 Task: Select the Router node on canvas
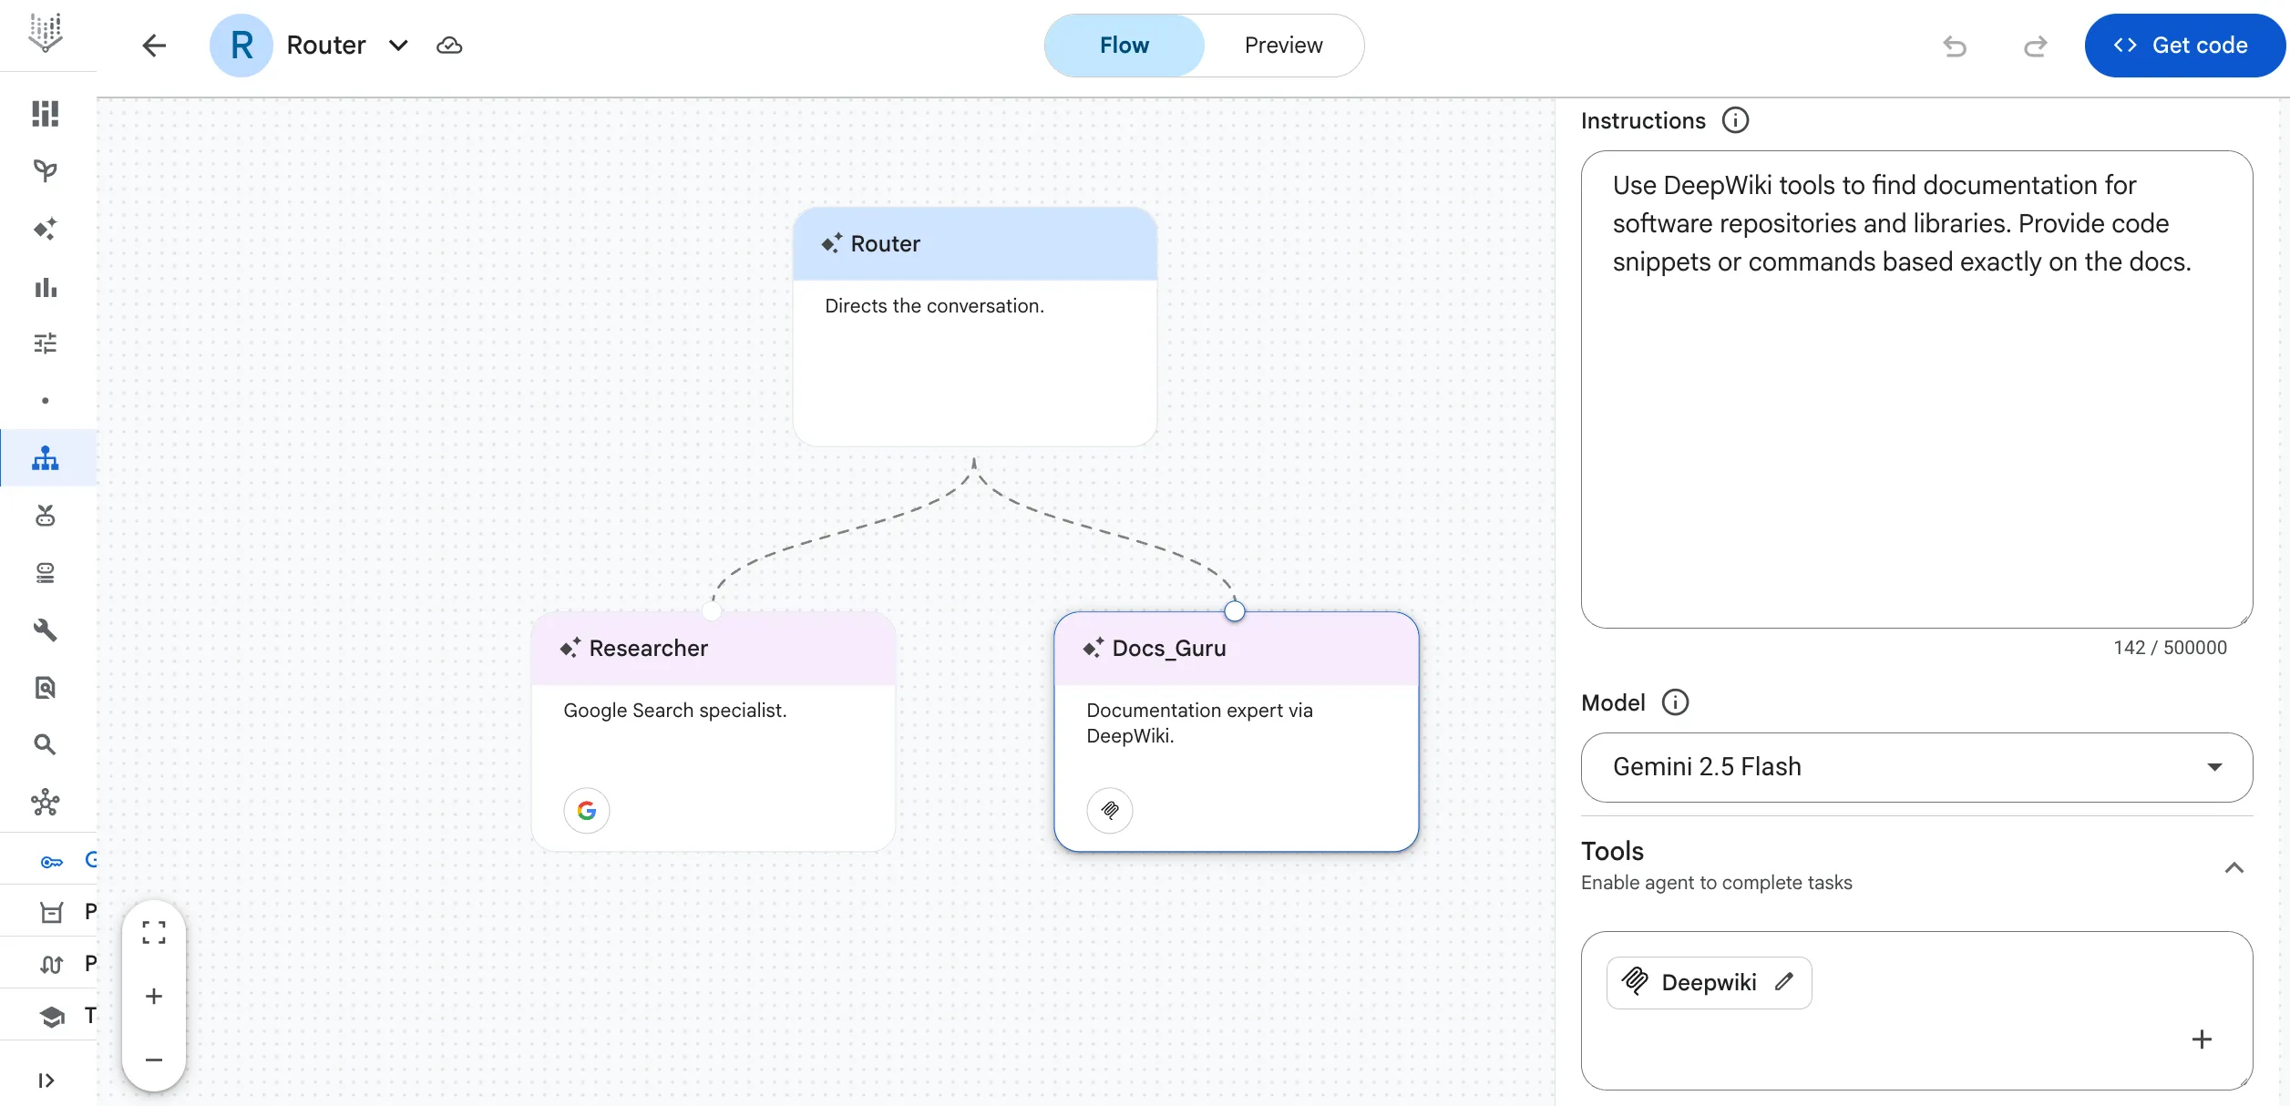(x=975, y=327)
